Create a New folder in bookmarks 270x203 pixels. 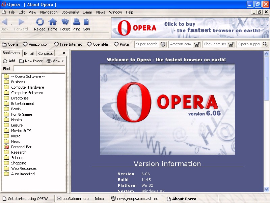(x=31, y=61)
